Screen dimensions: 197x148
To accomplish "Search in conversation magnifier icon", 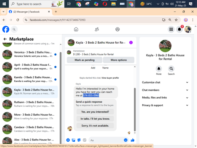I will click(171, 68).
